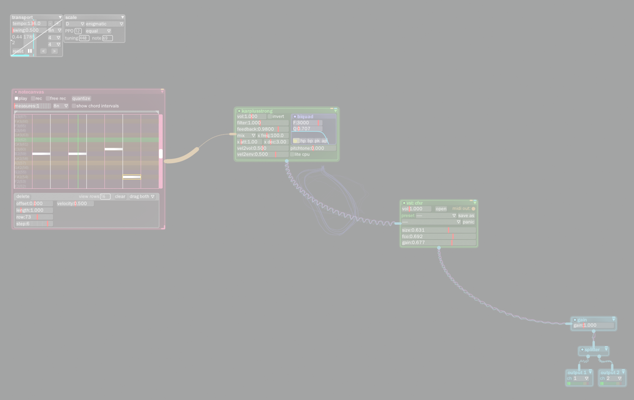Image resolution: width=634 pixels, height=400 pixels.
Task: Click the fco slider in vst: cfxr
Action: pos(439,237)
